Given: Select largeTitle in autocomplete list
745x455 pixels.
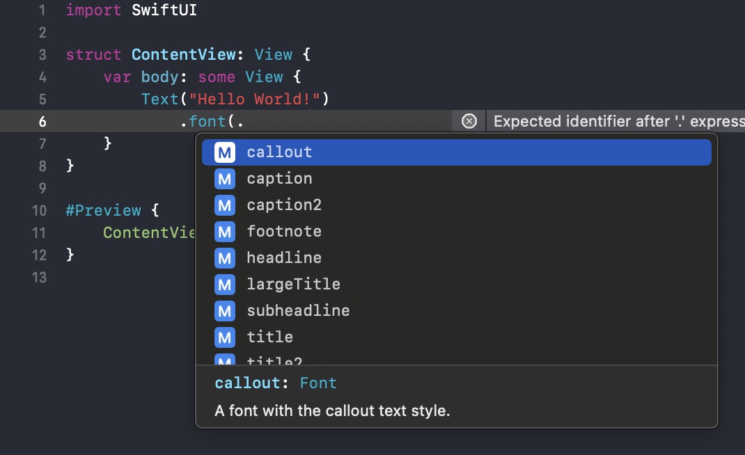Looking at the screenshot, I should click(457, 285).
